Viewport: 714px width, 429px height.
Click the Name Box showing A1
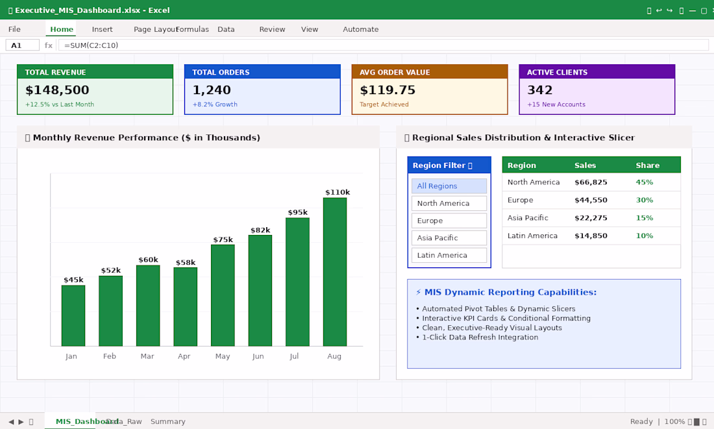(22, 45)
